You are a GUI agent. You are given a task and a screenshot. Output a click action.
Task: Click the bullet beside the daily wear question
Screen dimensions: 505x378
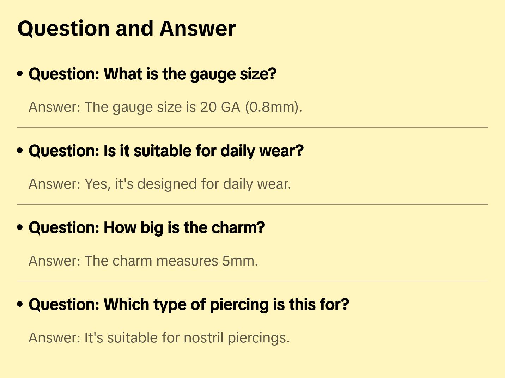[x=20, y=151]
